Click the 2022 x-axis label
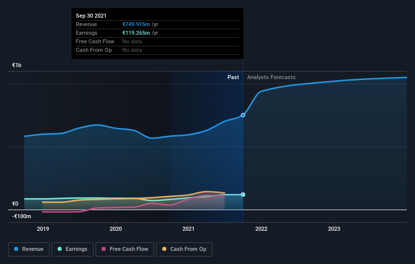This screenshot has height=264, width=415. click(x=261, y=229)
